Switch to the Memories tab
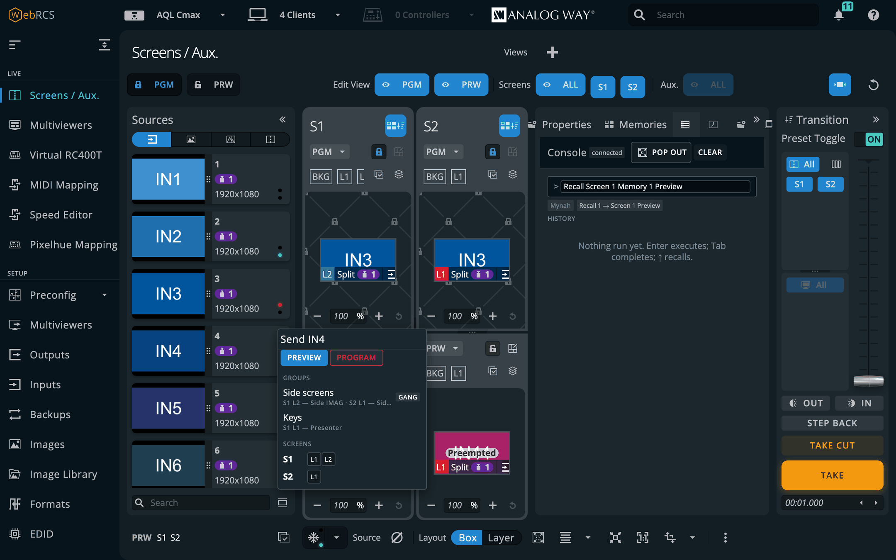 pyautogui.click(x=635, y=124)
